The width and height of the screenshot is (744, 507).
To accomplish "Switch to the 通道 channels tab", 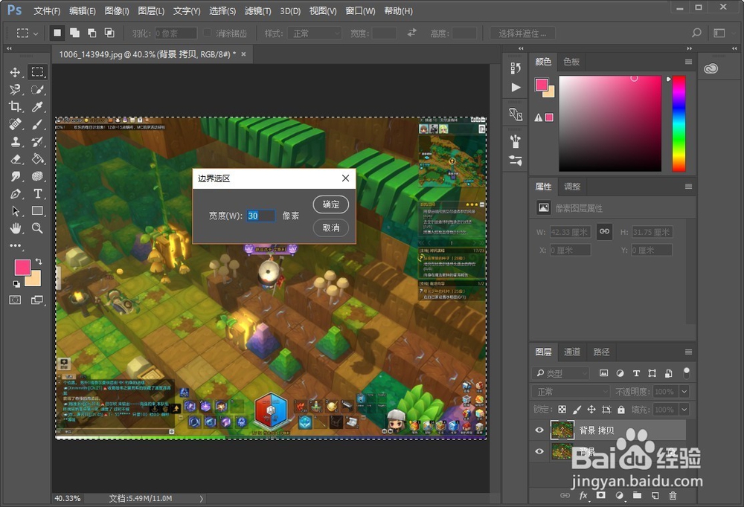I will (571, 352).
